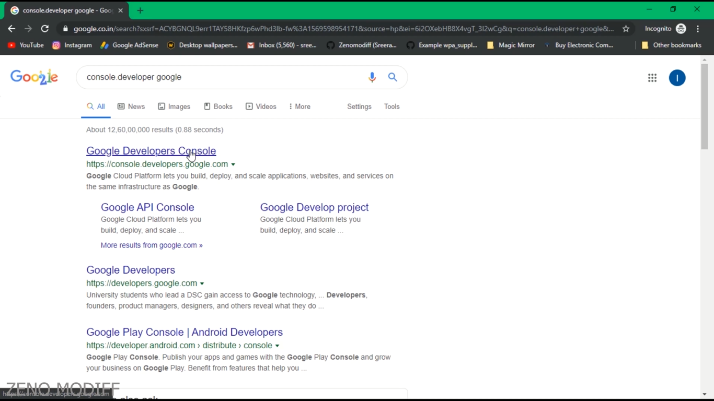The height and width of the screenshot is (401, 714).
Task: Click the browser forward arrow
Action: click(28, 29)
